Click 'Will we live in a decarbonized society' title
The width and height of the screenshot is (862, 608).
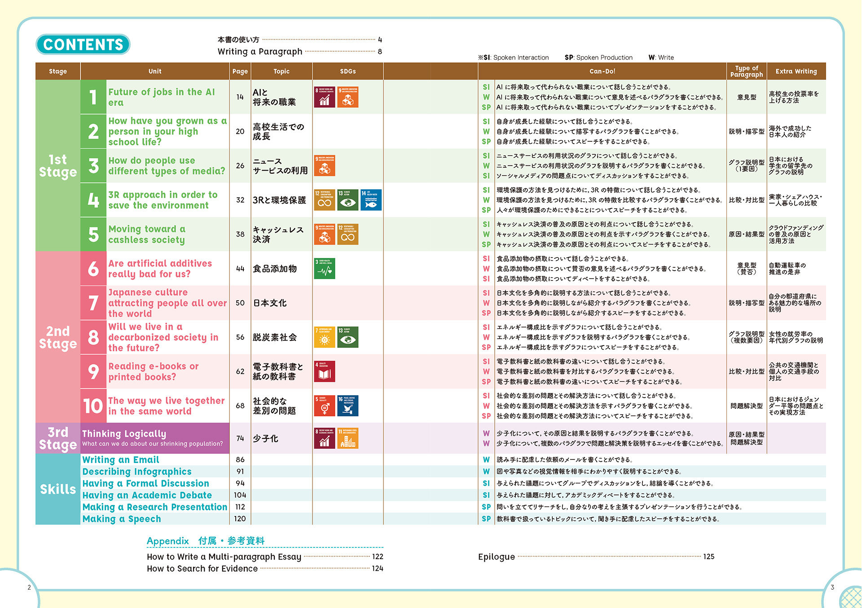pos(163,337)
